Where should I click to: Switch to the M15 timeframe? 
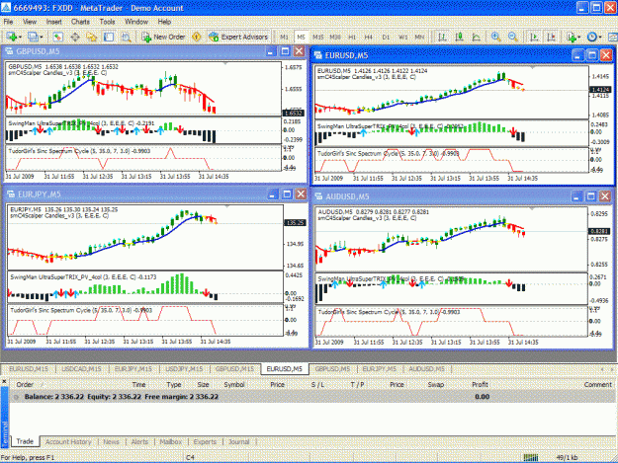(x=317, y=37)
